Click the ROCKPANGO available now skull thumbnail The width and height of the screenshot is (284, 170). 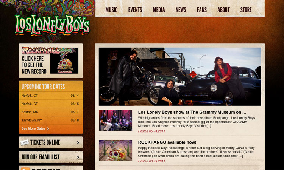click(x=115, y=150)
